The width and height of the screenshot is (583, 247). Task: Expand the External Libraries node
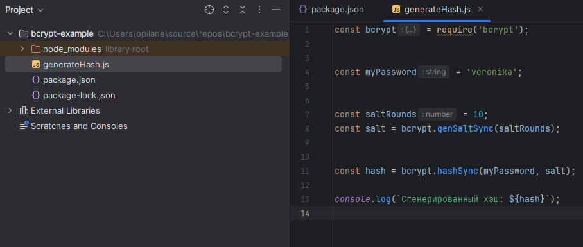coord(10,111)
